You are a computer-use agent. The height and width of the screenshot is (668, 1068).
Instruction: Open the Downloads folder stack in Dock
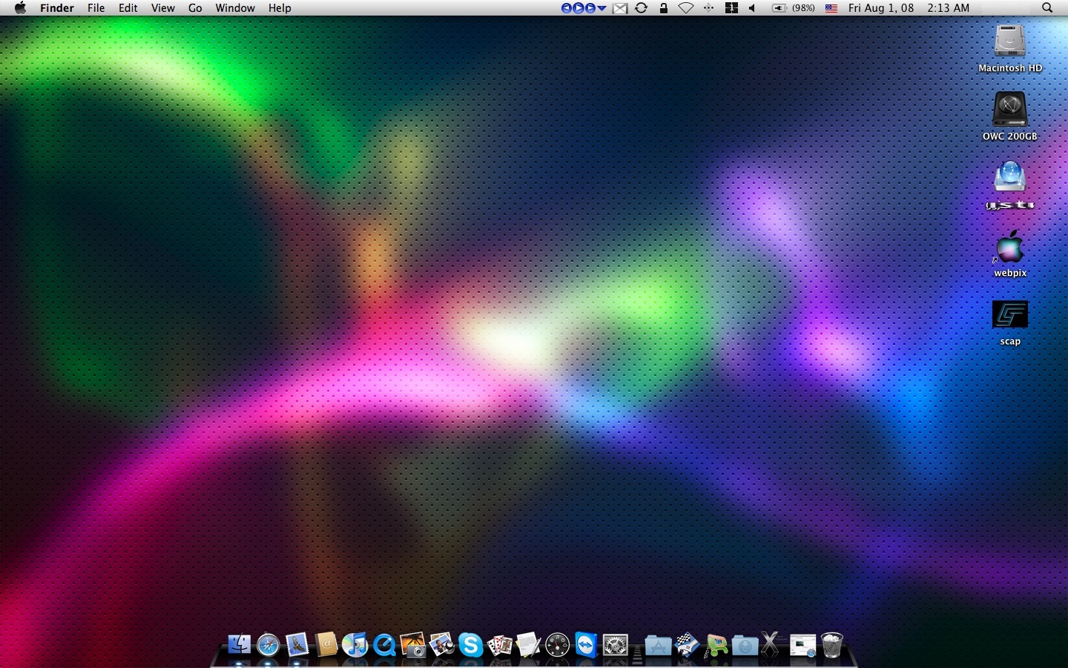pos(745,646)
